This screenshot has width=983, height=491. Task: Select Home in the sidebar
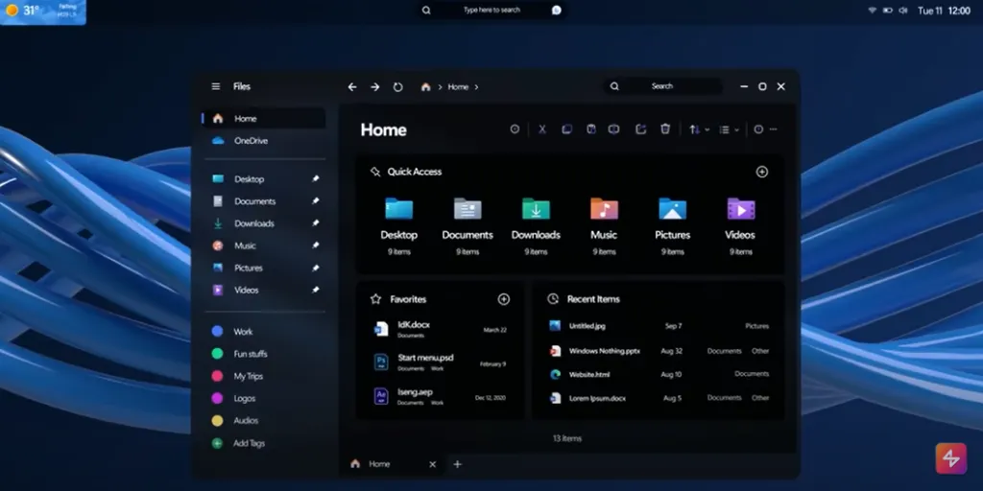pos(263,118)
